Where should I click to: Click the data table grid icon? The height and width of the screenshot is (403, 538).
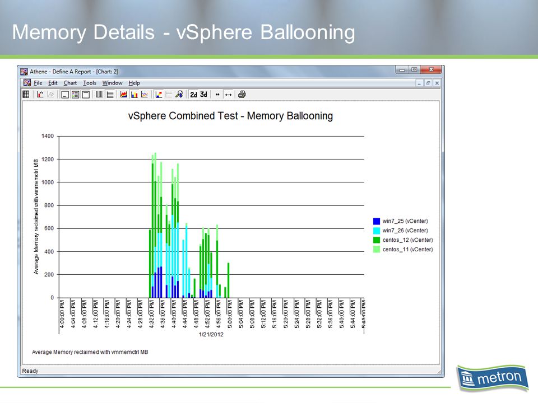[x=26, y=94]
